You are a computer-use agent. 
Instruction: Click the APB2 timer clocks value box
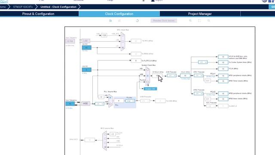pos(223,99)
